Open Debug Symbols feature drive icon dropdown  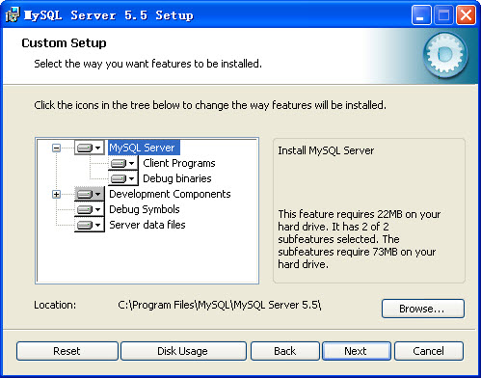coord(90,209)
